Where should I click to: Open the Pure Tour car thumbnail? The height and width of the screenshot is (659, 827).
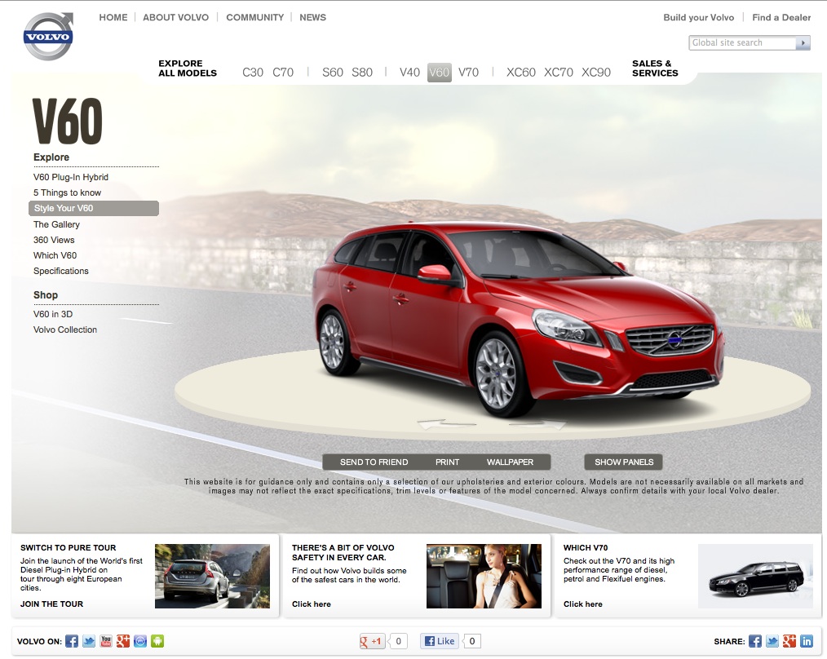click(212, 576)
